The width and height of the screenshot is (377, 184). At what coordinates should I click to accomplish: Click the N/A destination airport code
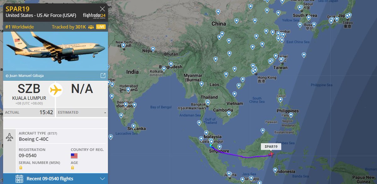pos(82,89)
